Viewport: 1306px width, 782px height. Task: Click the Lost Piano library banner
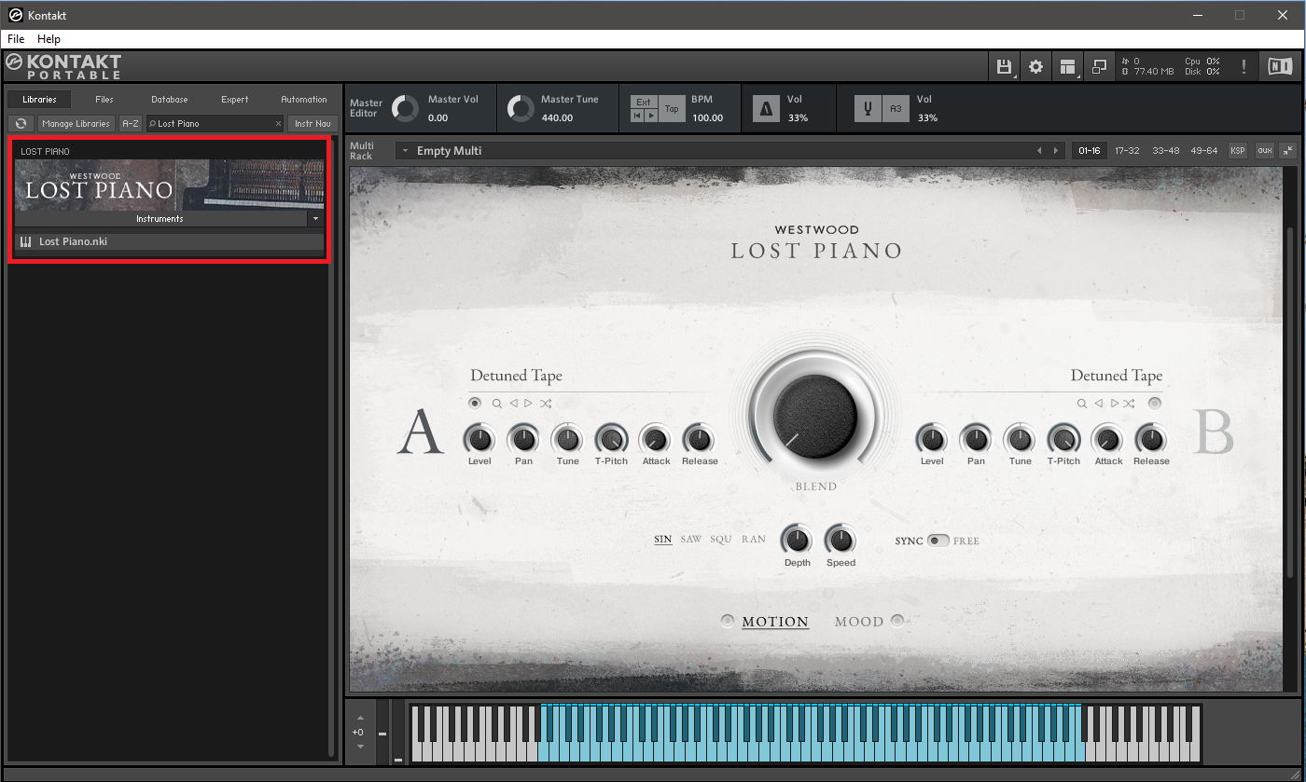170,185
